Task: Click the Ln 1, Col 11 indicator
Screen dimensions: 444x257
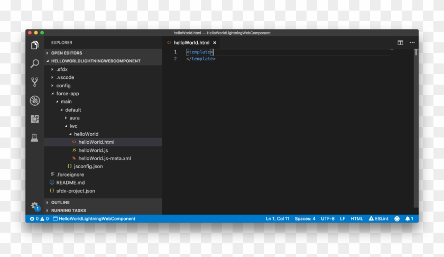Action: point(277,219)
